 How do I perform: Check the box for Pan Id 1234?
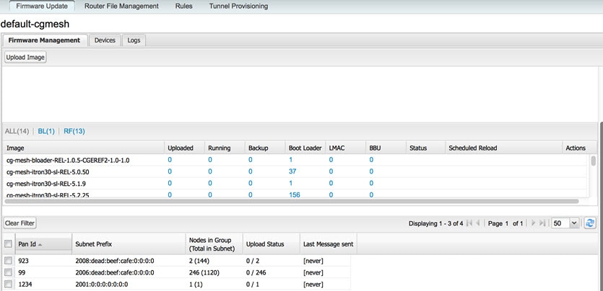click(8, 285)
